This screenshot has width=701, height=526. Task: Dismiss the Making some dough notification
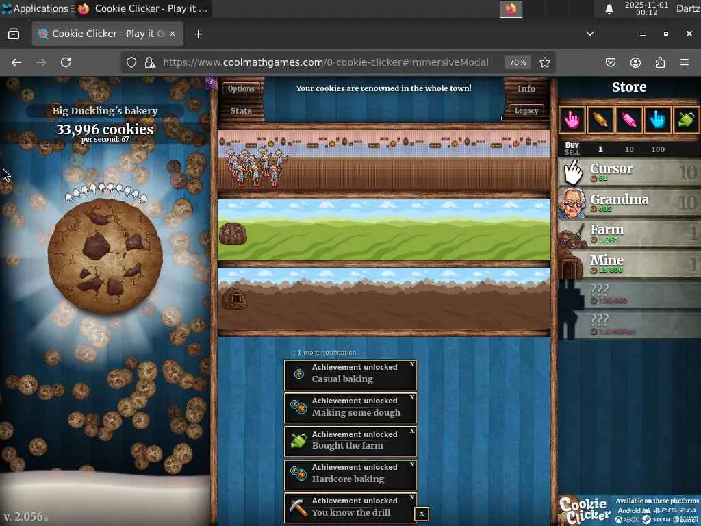[412, 397]
